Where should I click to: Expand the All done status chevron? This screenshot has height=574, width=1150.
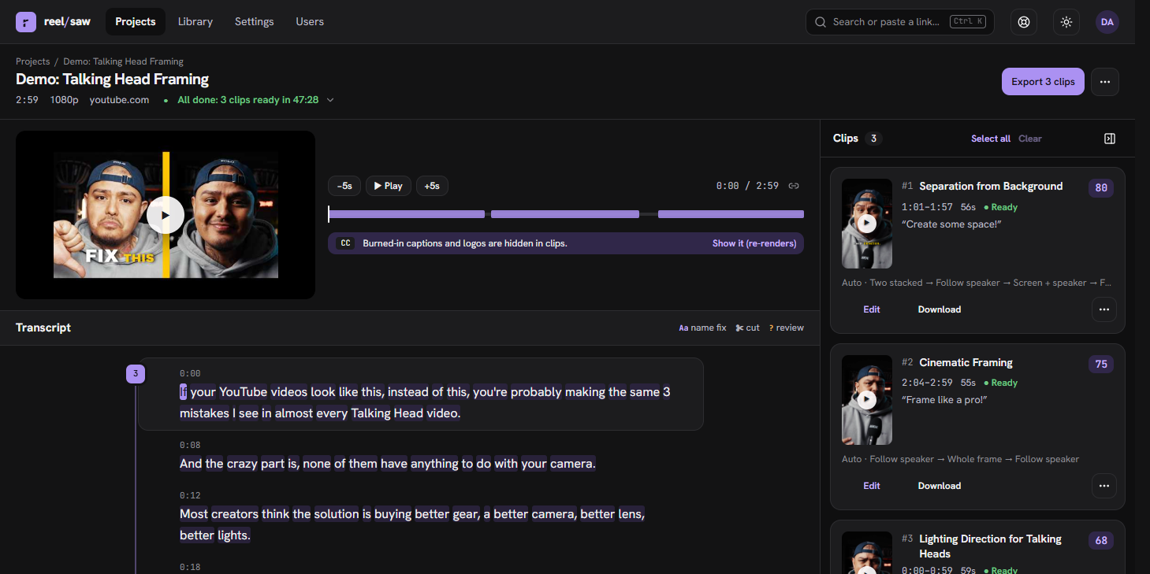tap(330, 100)
